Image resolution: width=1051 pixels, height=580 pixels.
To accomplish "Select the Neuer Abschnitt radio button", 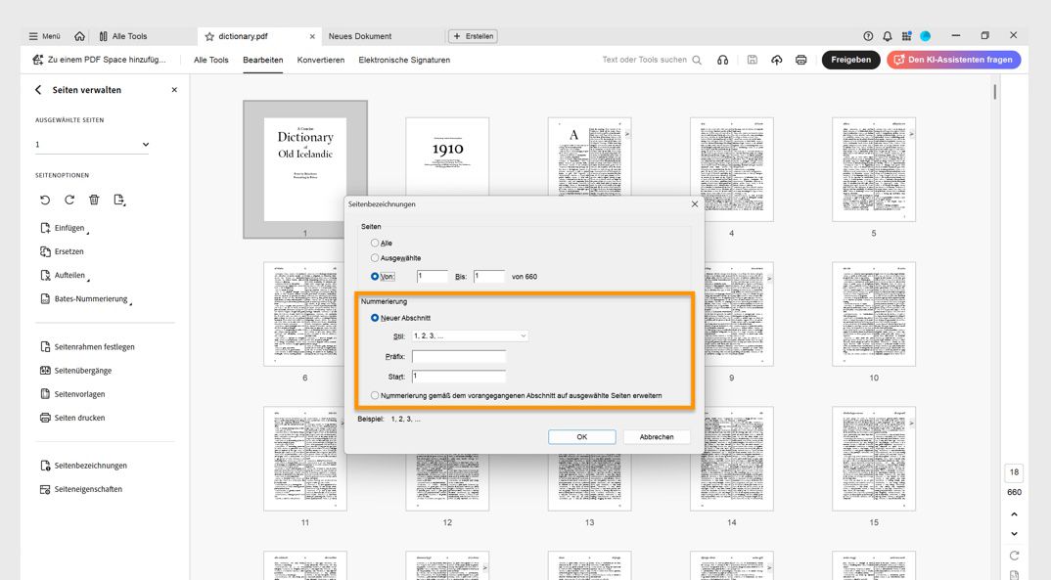I will coord(375,318).
